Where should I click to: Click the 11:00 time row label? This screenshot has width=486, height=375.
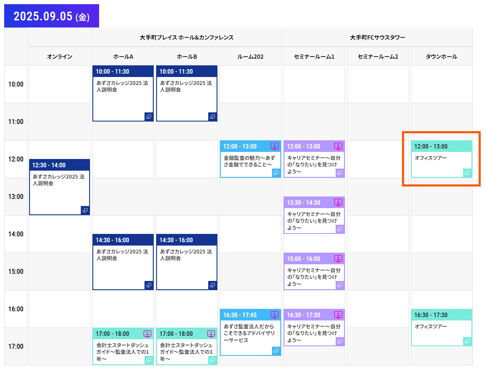[x=16, y=122]
